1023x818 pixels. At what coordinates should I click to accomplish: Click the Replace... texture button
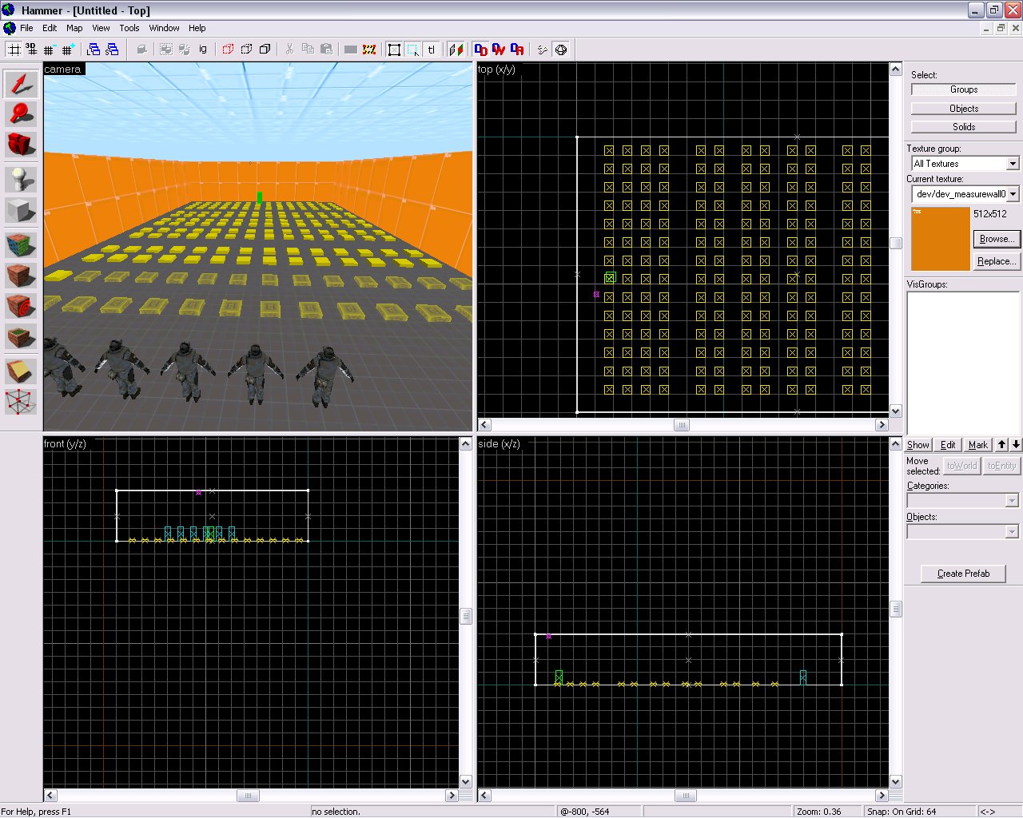point(997,261)
